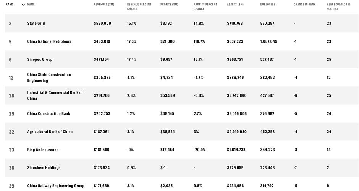Sort by Employees column header
Image resolution: width=359 pixels, height=191 pixels.
[x=268, y=5]
